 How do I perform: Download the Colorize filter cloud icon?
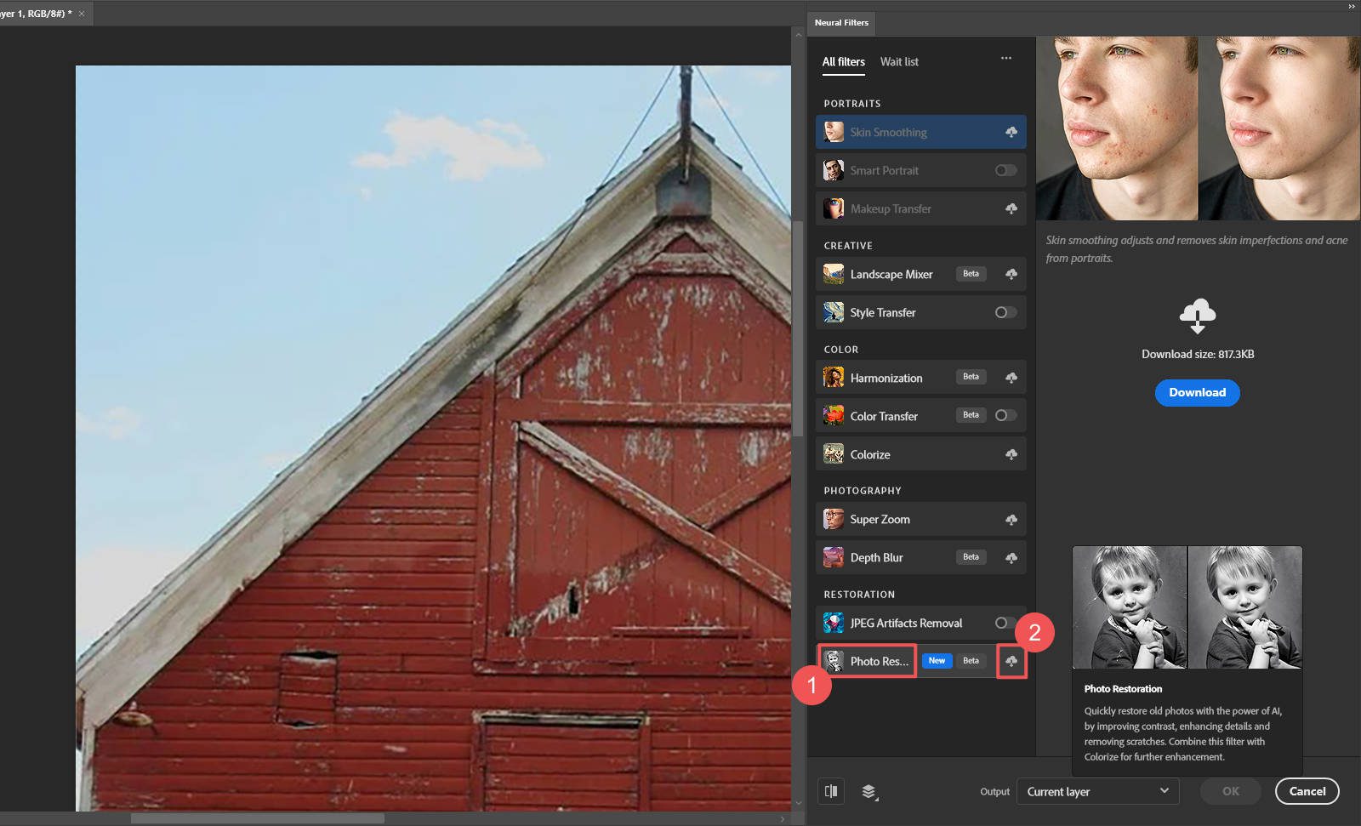1011,453
